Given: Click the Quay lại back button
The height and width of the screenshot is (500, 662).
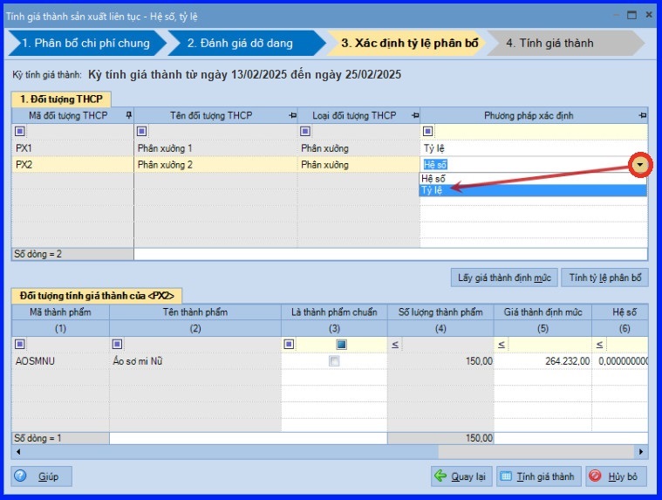Looking at the screenshot, I should 462,476.
